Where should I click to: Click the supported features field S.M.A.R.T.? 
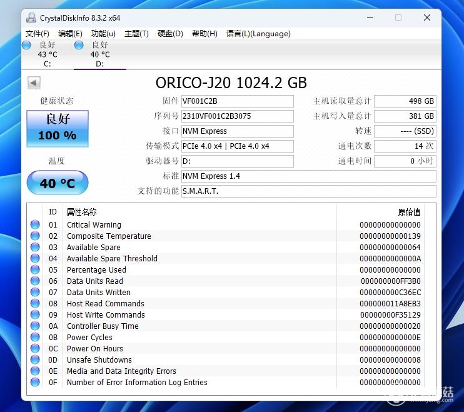coord(309,191)
